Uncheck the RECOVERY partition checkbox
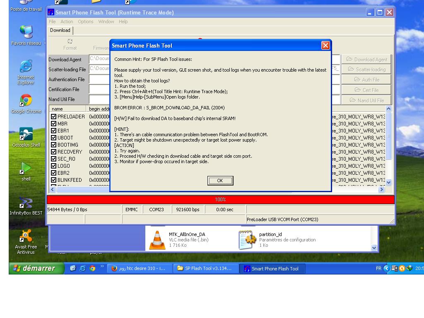 click(x=53, y=152)
